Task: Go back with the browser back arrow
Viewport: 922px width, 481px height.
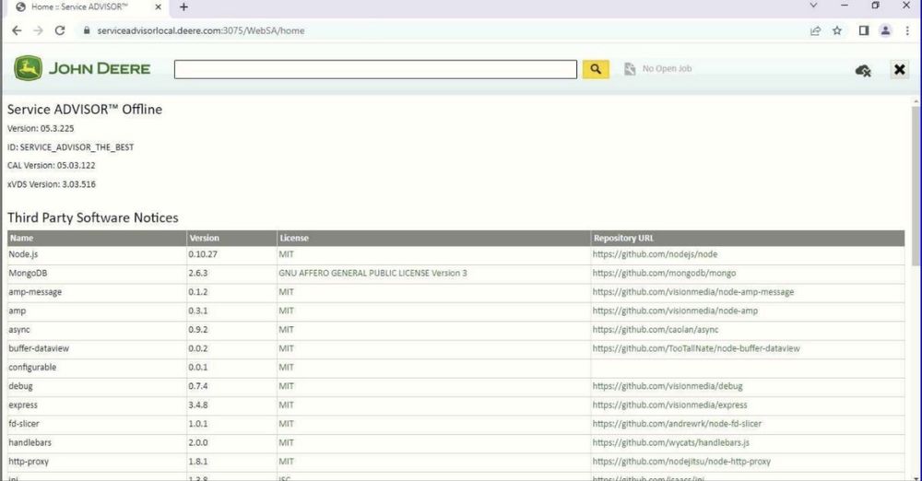Action: (17, 30)
